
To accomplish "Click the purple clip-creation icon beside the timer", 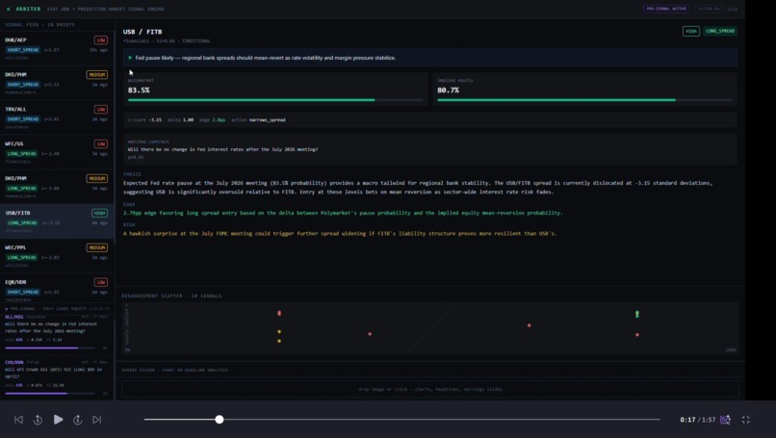I will [726, 420].
